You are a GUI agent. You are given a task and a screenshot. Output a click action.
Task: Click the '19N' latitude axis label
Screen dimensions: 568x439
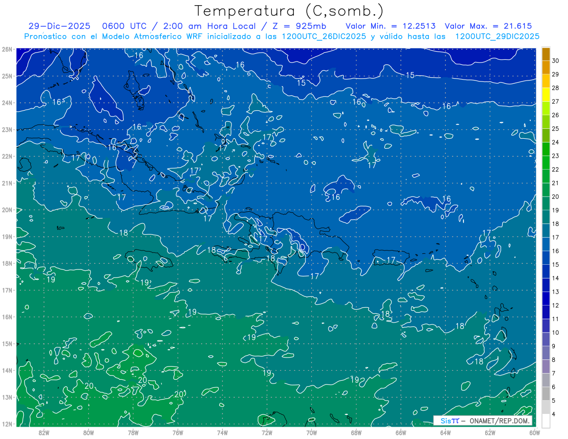7,236
